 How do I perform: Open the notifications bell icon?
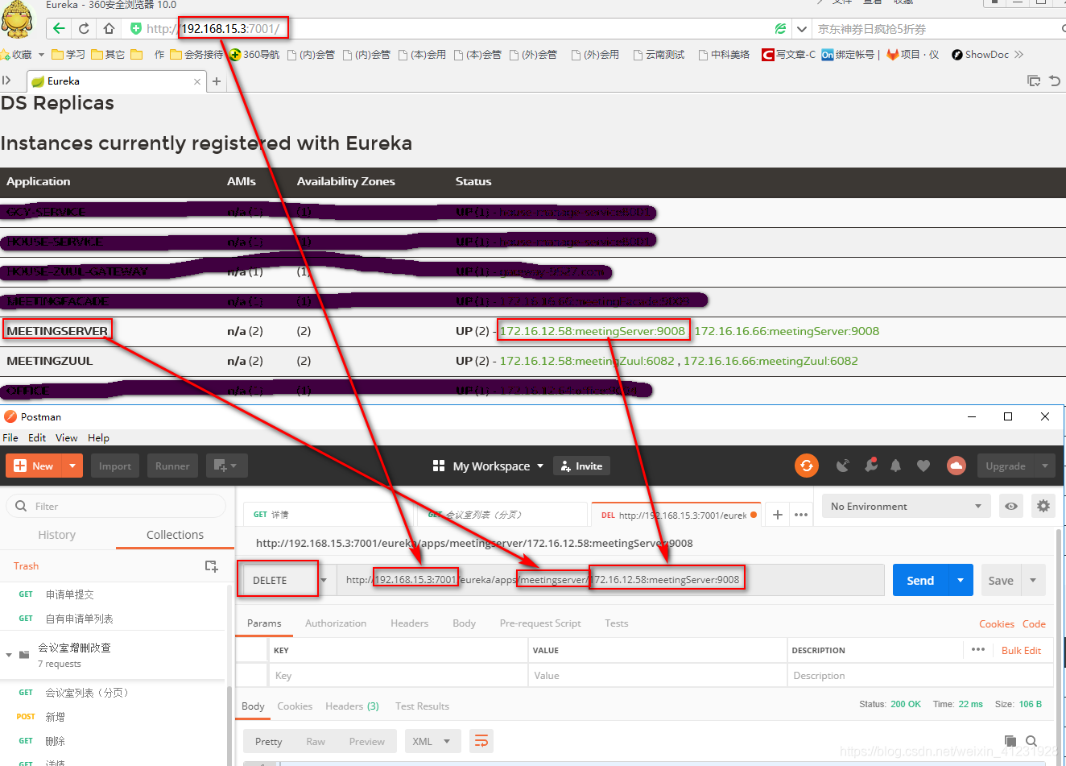895,466
